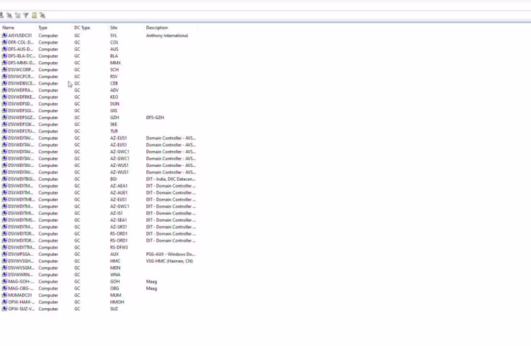Click the yellow export list toolbar icon
Image resolution: width=531 pixels, height=346 pixels.
tap(33, 14)
